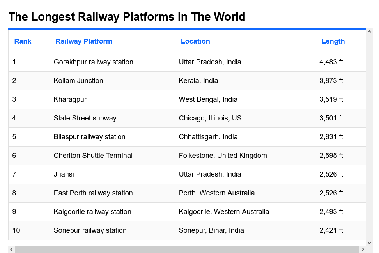Click the scroll up arrow on vertical scrollbar

point(369,32)
